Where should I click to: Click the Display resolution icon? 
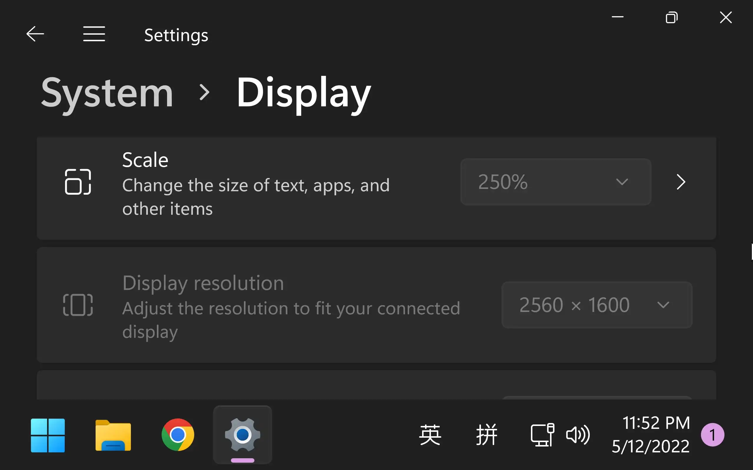point(78,305)
